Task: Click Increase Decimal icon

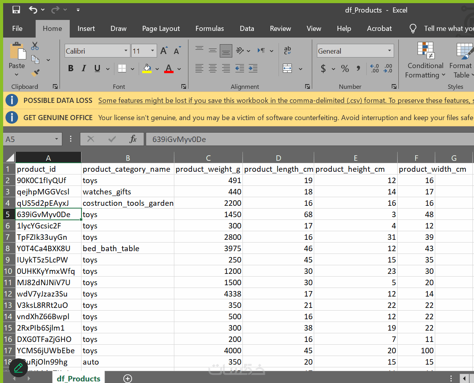Action: point(374,68)
